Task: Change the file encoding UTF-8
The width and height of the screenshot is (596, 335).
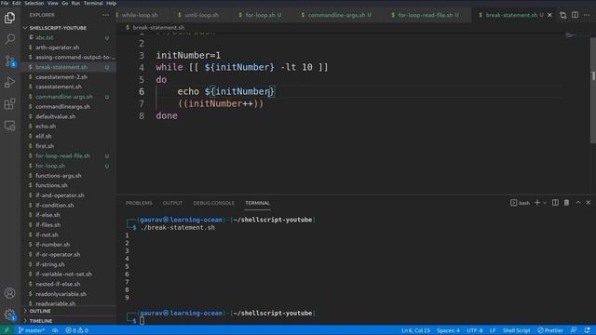Action: click(x=475, y=330)
